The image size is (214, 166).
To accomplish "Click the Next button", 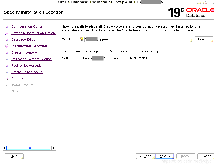I will (x=165, y=156).
